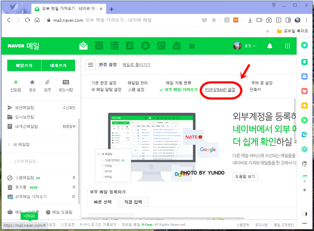Click the NAVER 메일 logo
314x231 pixels.
pyautogui.click(x=23, y=46)
